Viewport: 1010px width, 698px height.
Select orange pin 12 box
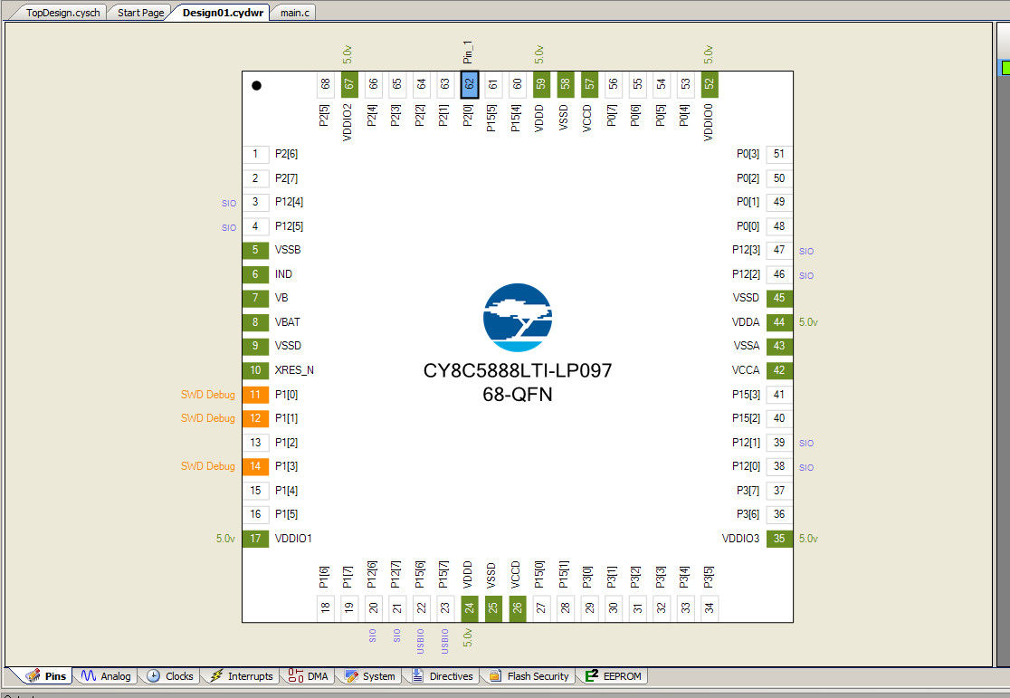(255, 418)
